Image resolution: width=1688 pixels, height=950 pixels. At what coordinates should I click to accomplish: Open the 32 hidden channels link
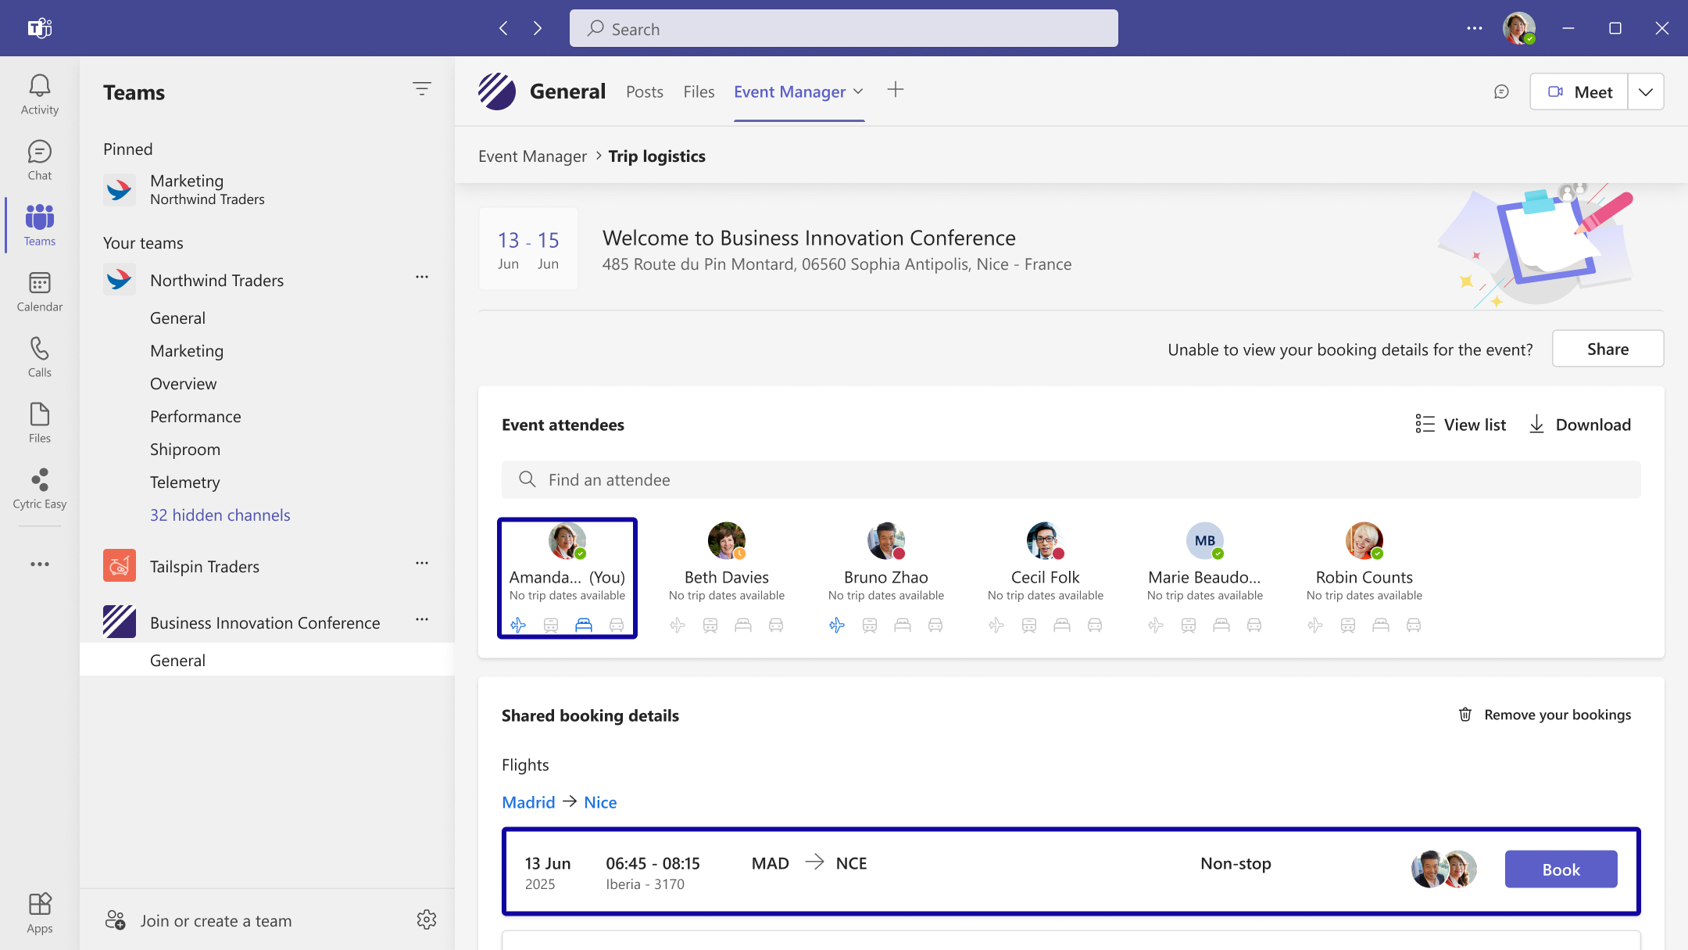[x=220, y=514]
